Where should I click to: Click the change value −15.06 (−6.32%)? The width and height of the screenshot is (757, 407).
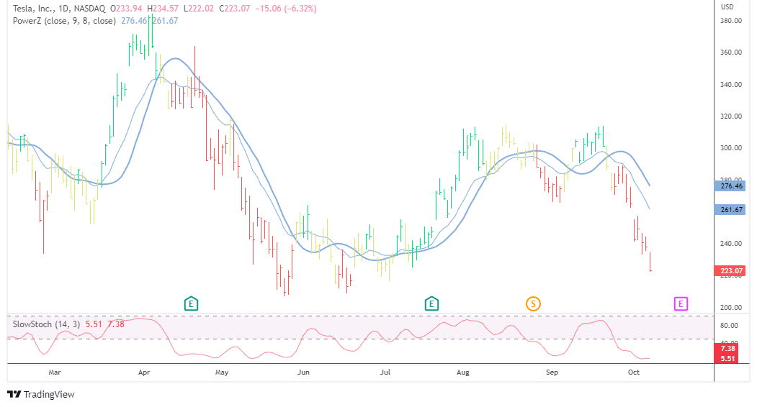pyautogui.click(x=286, y=9)
